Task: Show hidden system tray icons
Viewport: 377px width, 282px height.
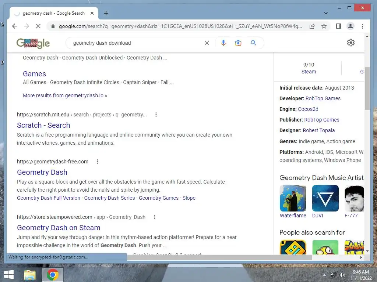Action: pyautogui.click(x=324, y=275)
